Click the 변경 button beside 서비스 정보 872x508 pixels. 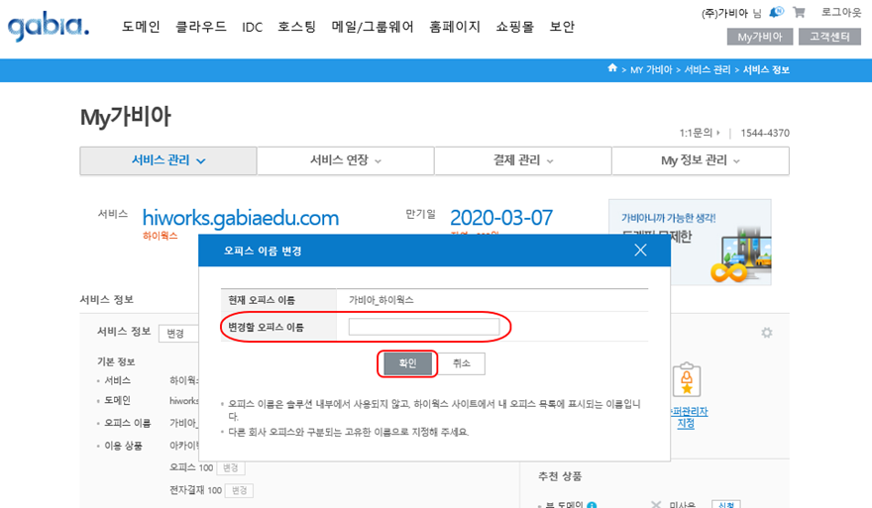178,333
